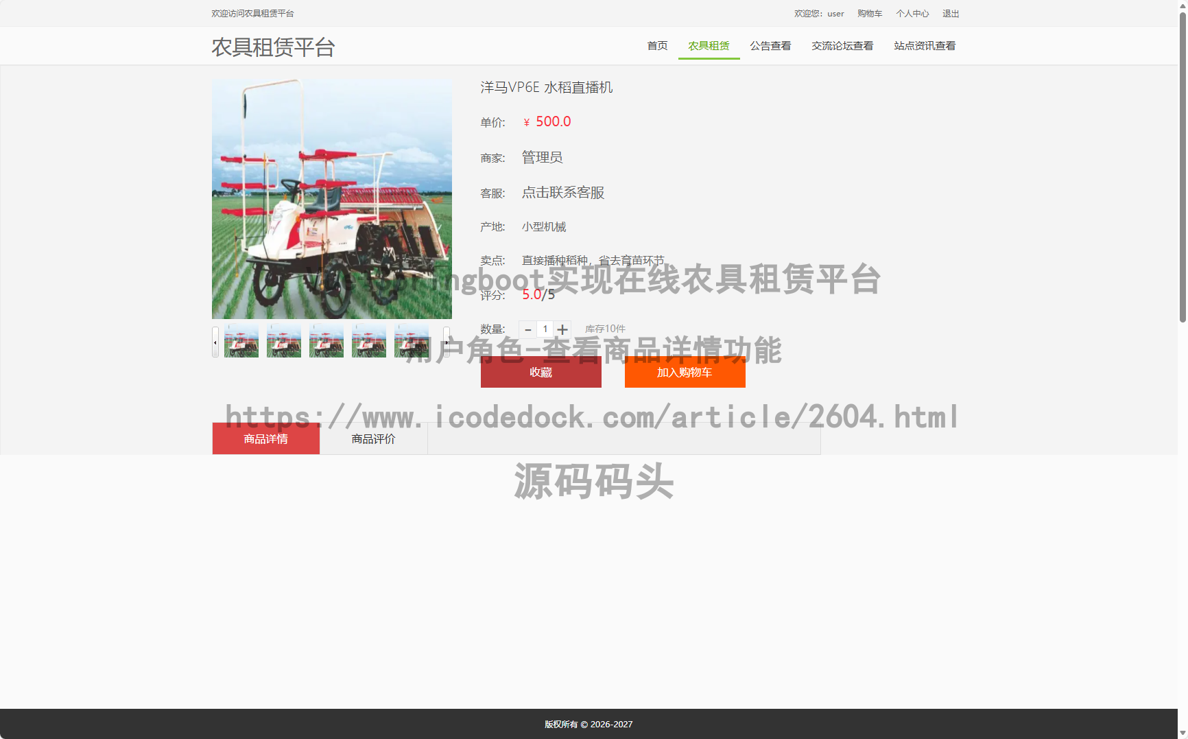Select the second product thumbnail
1188x739 pixels.
click(x=283, y=341)
